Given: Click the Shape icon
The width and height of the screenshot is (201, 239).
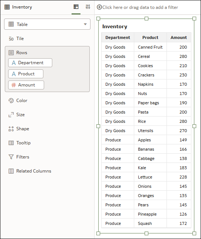Looking at the screenshot, I should (x=11, y=129).
